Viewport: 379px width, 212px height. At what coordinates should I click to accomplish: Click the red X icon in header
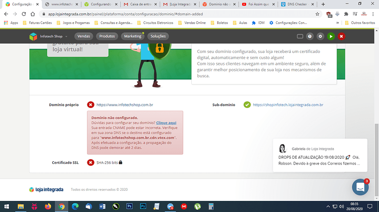[x=341, y=36]
